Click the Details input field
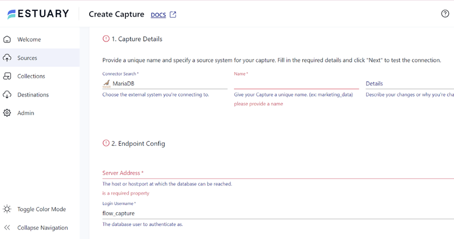Screen dimensions: 454x239 tap(410, 83)
